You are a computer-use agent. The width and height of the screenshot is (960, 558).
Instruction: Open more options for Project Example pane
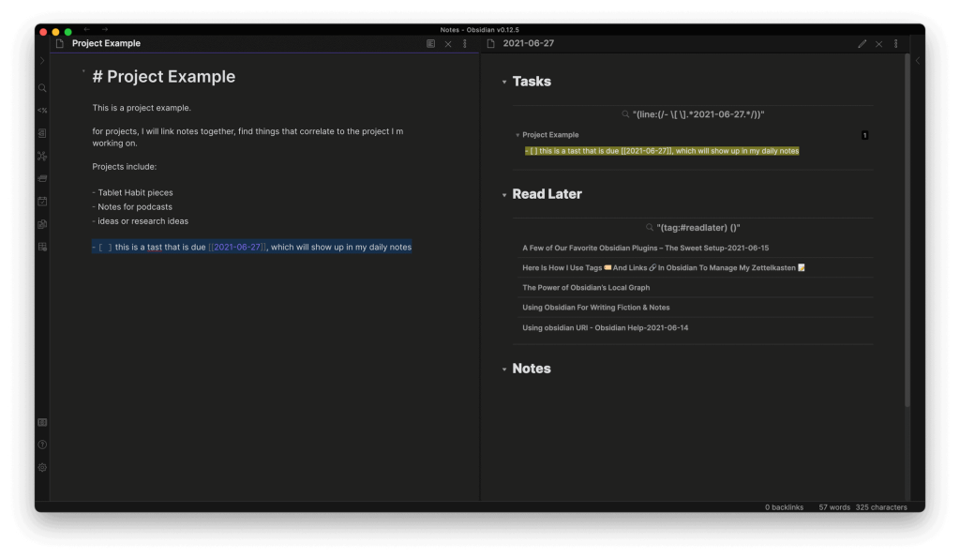pos(465,44)
